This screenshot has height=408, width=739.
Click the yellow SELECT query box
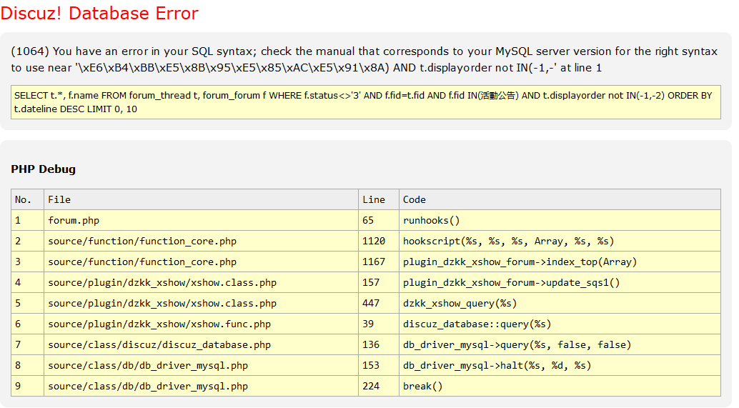tap(365, 102)
